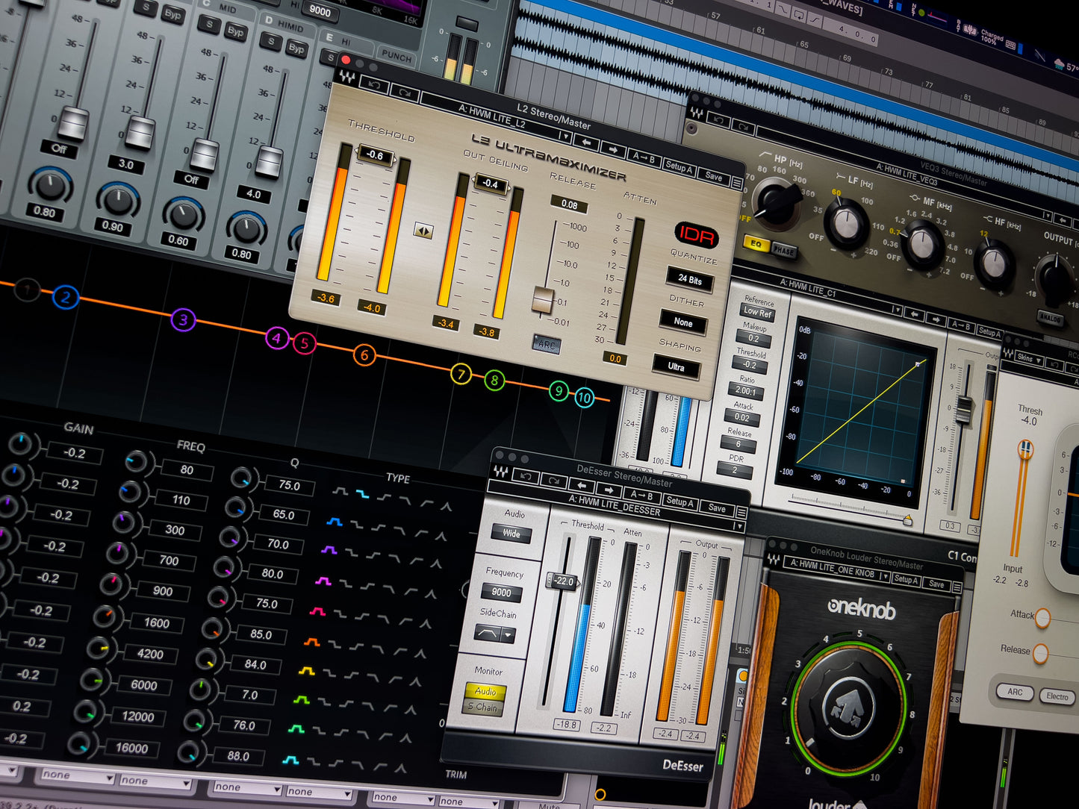Load next preset in L2 Ultramaximizer
The image size is (1079, 809).
612,149
